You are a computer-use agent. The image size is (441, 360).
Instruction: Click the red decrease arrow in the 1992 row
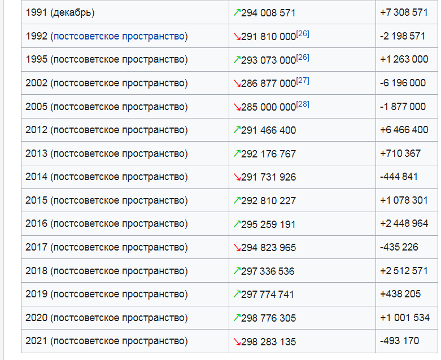pyautogui.click(x=237, y=36)
